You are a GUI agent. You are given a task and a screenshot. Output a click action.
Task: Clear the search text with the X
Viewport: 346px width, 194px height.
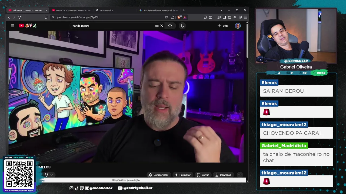(x=162, y=26)
